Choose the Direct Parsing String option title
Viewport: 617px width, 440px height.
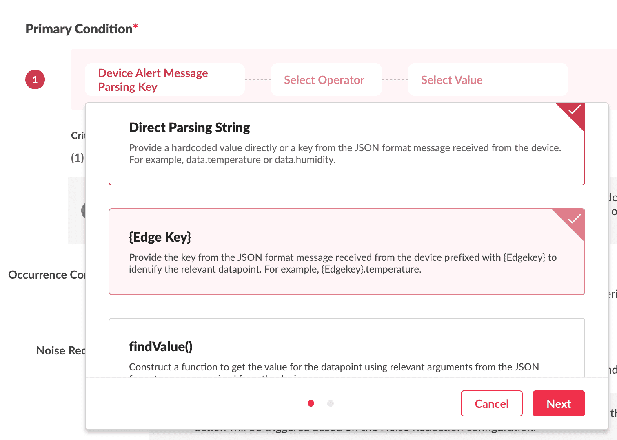(189, 128)
